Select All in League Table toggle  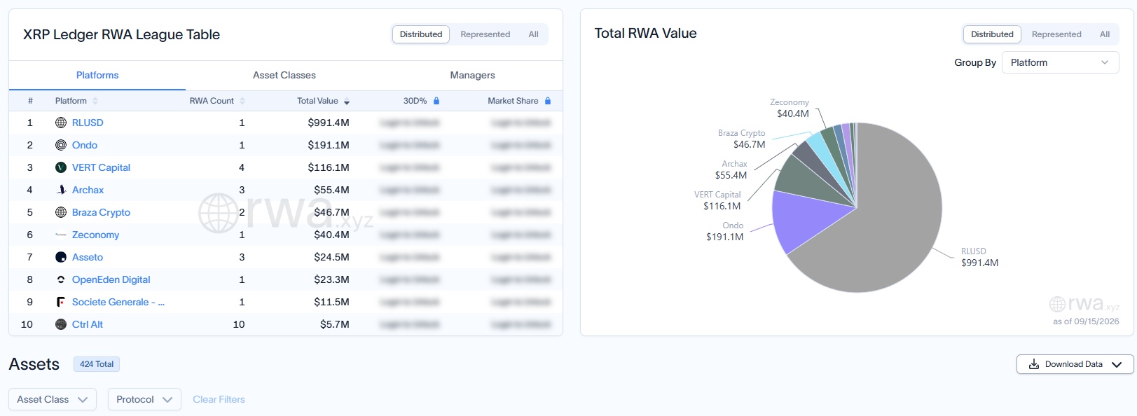534,34
